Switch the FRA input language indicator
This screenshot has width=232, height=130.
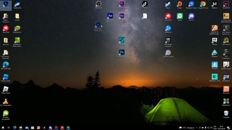[215, 127]
